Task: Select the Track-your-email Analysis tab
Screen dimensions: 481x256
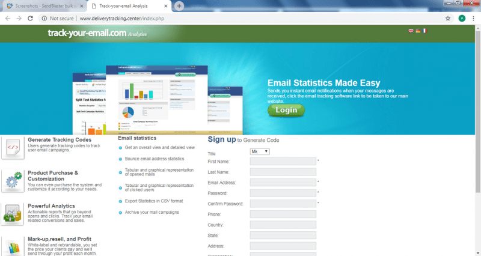Action: click(129, 6)
